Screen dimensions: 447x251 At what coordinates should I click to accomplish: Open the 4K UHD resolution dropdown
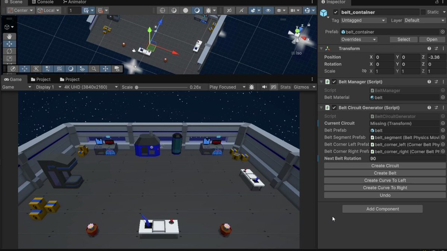(x=91, y=87)
